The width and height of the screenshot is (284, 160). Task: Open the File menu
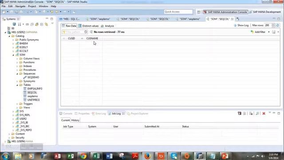[x=4, y=6]
